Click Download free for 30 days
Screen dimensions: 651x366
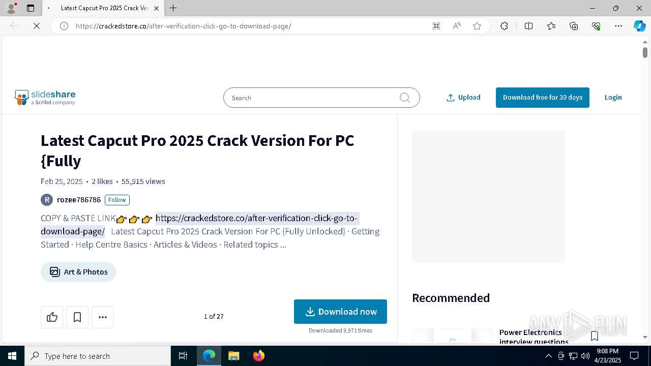542,98
